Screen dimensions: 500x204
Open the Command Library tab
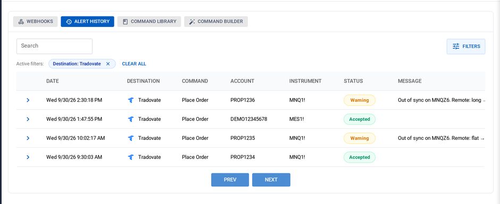click(x=149, y=22)
